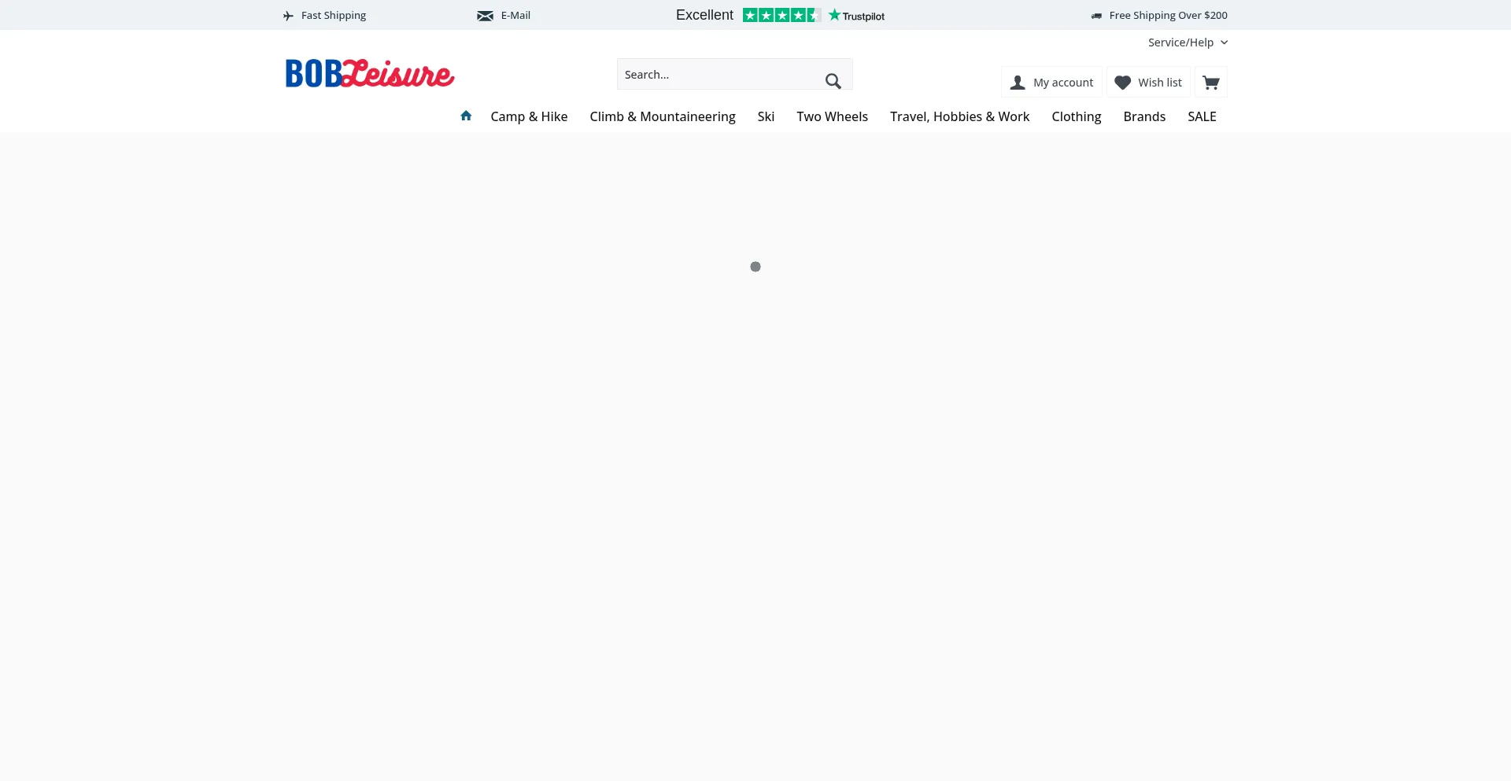Click the My account button label

[1063, 83]
